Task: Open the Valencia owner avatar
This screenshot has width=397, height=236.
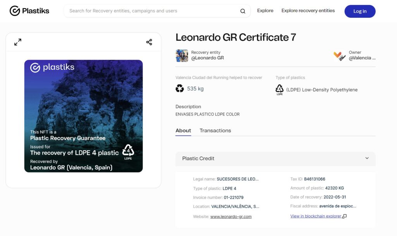Action: [x=340, y=56]
